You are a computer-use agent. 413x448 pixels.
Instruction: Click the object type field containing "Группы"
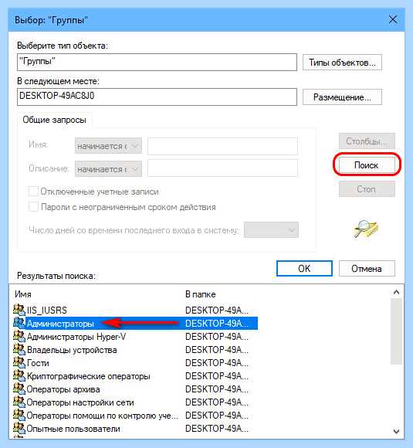(157, 62)
